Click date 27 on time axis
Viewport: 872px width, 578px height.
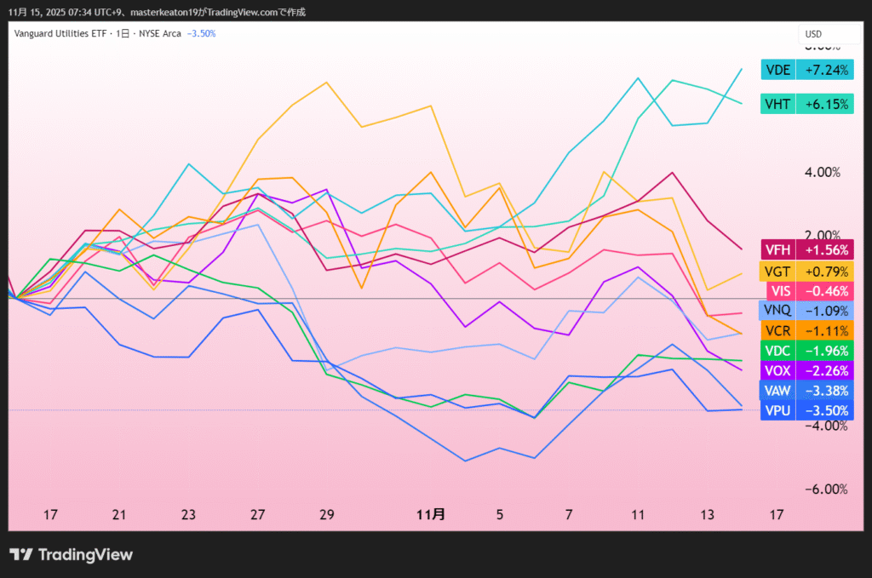point(258,514)
